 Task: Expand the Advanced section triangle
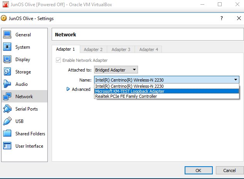point(68,89)
